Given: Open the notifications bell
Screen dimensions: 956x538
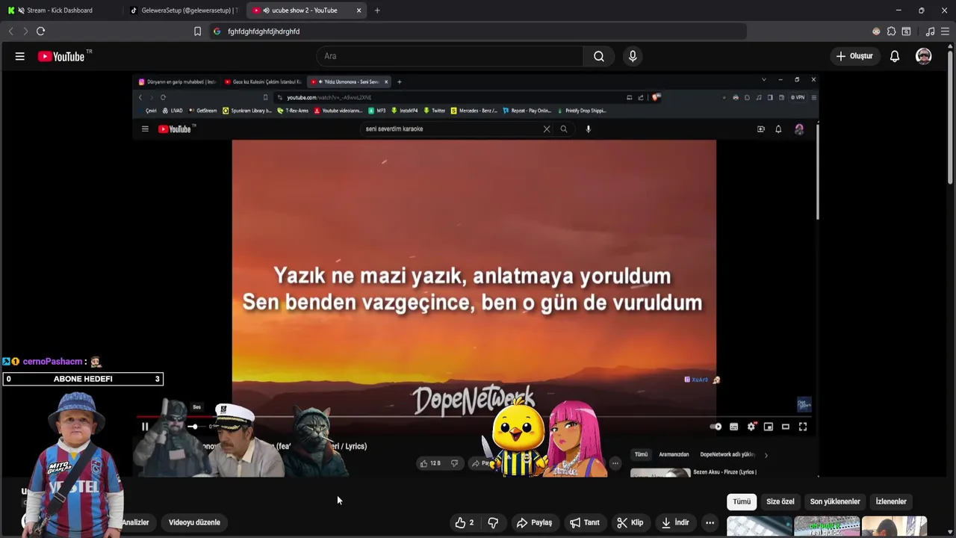Looking at the screenshot, I should 894,56.
